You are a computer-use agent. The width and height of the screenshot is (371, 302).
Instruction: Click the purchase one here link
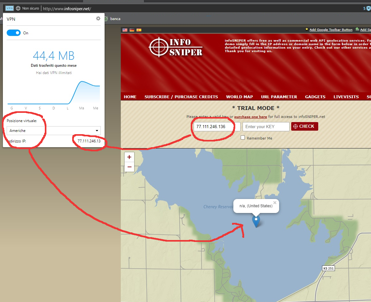click(x=251, y=117)
